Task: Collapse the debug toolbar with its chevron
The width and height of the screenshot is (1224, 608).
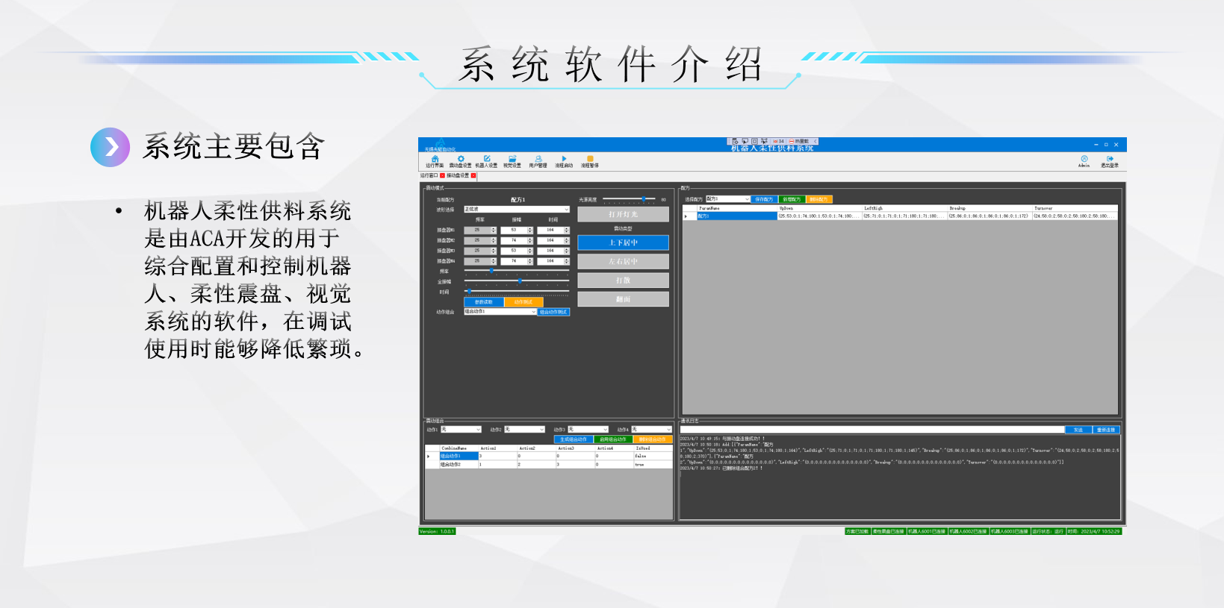Action: [816, 141]
